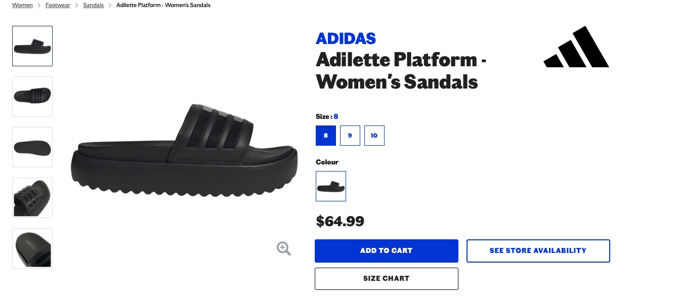Select the black colour swatch
The height and width of the screenshot is (297, 677).
331,186
